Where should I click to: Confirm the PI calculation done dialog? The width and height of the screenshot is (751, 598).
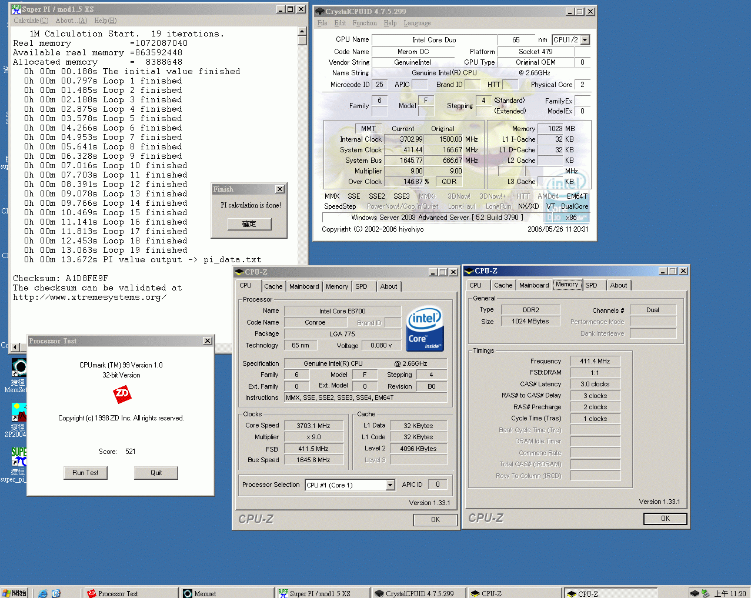click(249, 224)
